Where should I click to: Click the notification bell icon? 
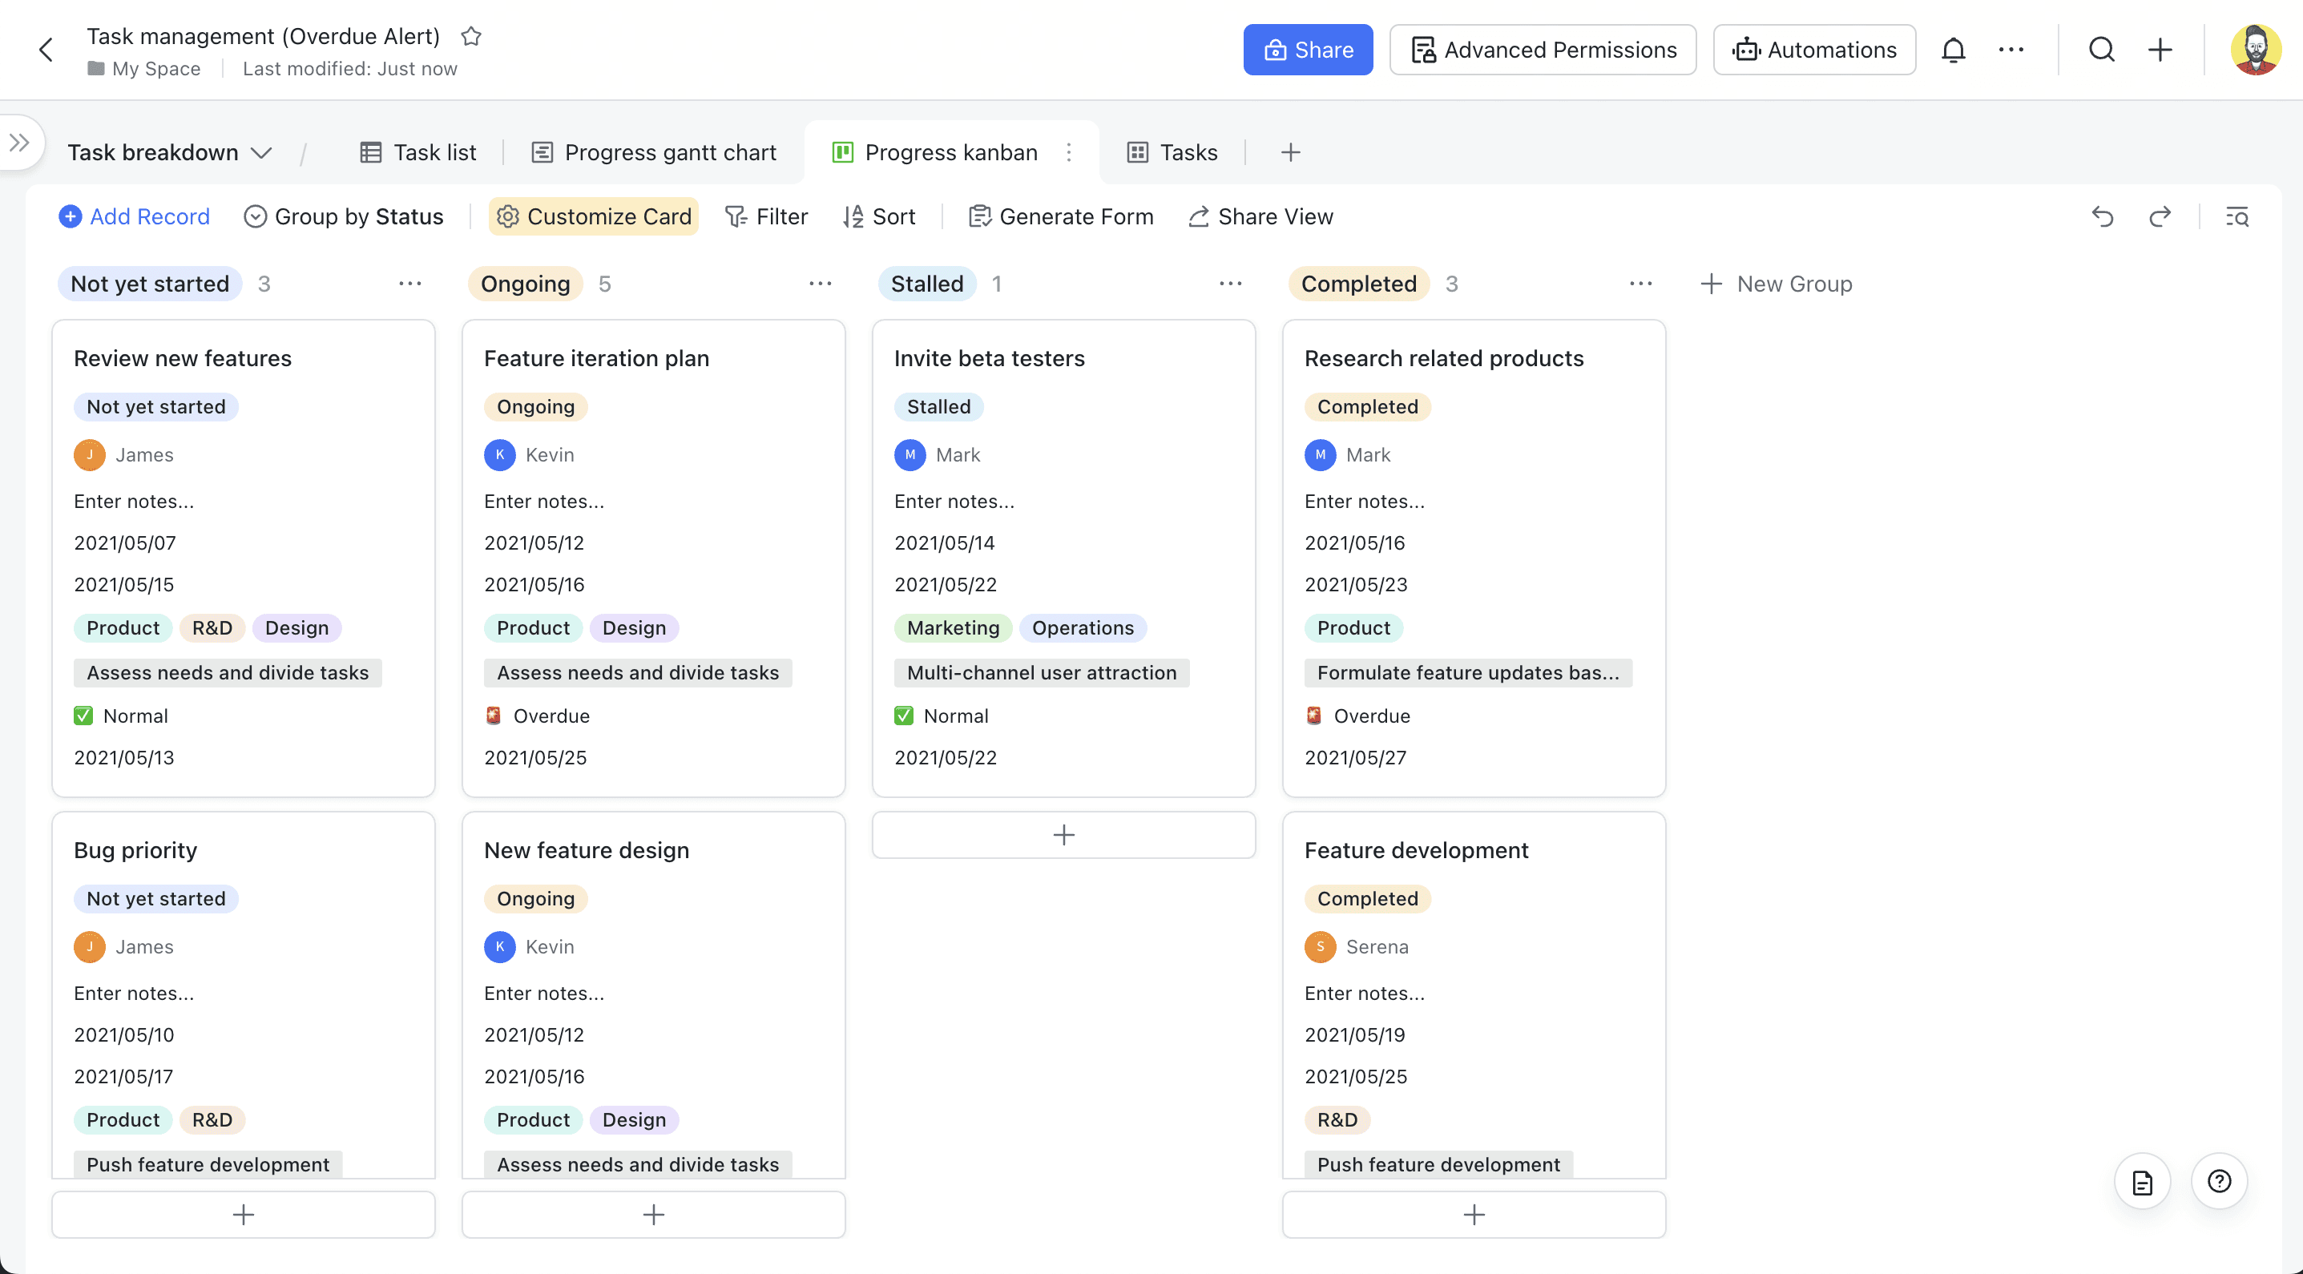pyautogui.click(x=1954, y=50)
